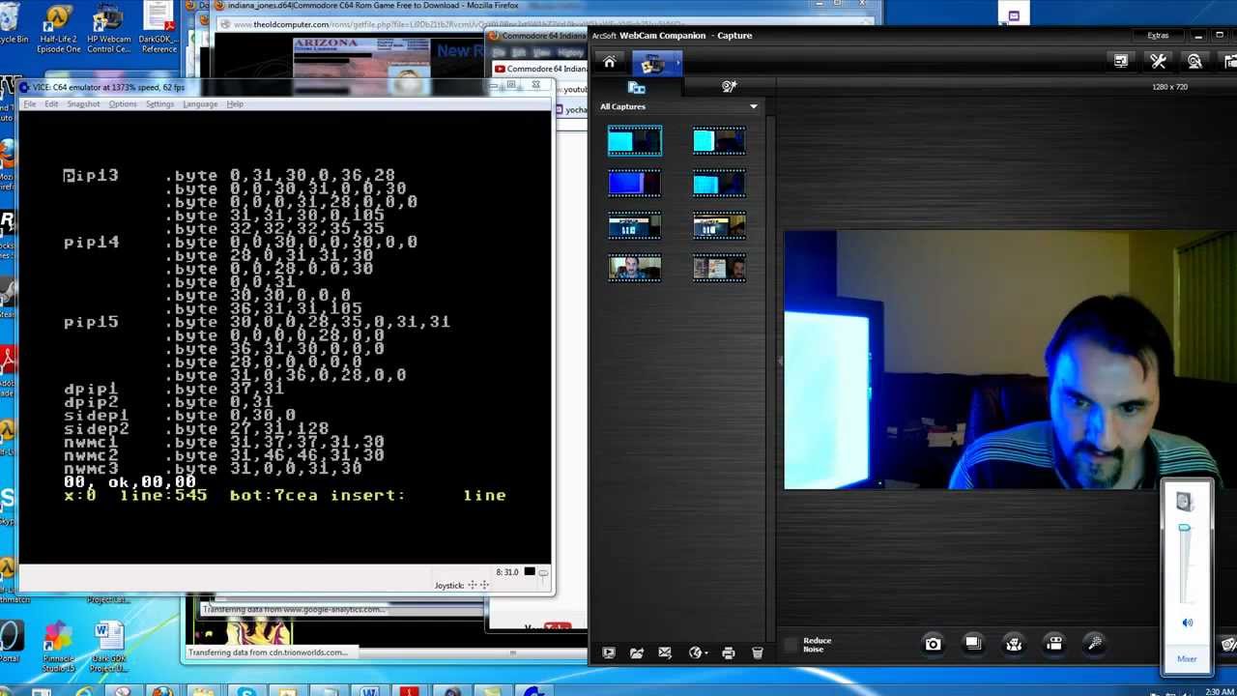Open the WebCam Companion home screen
Viewport: 1237px width, 696px height.
[x=609, y=63]
